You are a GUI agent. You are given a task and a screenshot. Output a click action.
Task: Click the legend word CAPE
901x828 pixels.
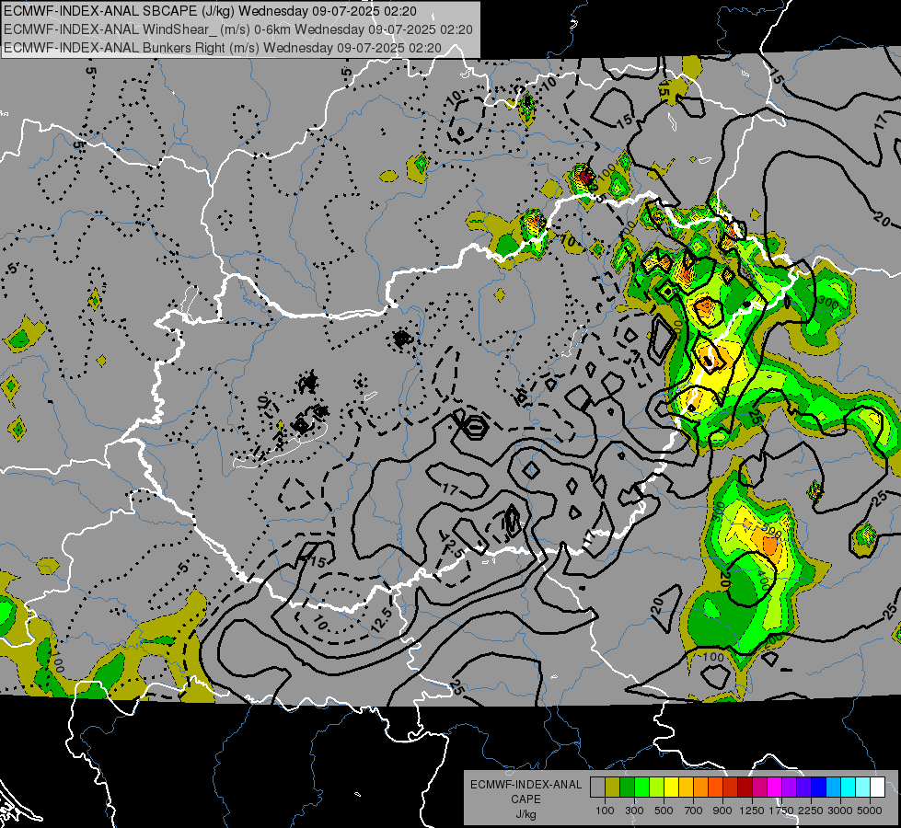[x=526, y=799]
